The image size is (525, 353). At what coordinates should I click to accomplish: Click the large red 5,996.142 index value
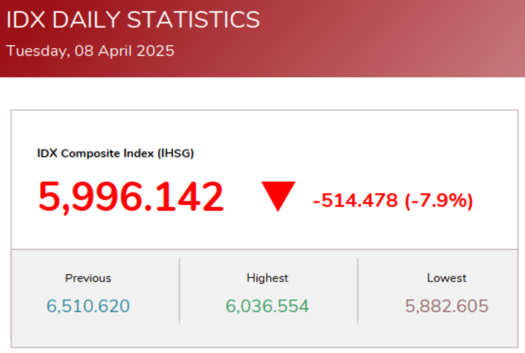pos(131,197)
